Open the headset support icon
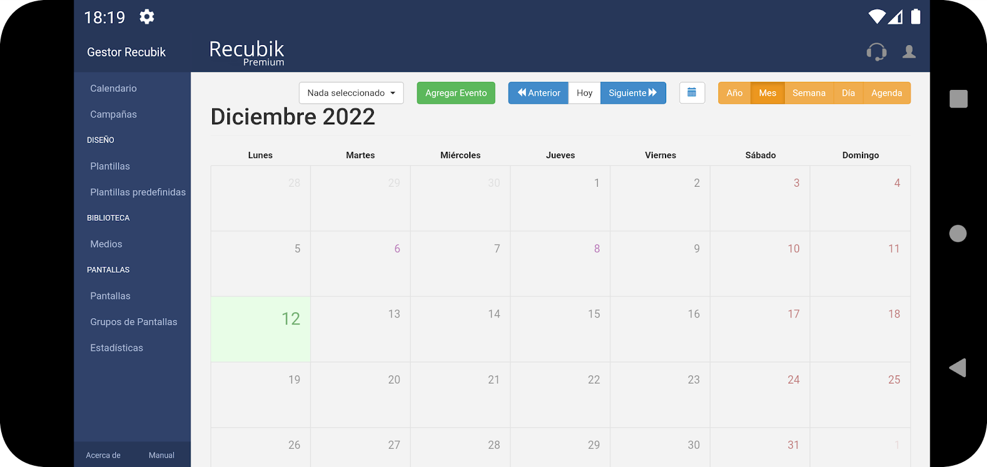 tap(877, 52)
